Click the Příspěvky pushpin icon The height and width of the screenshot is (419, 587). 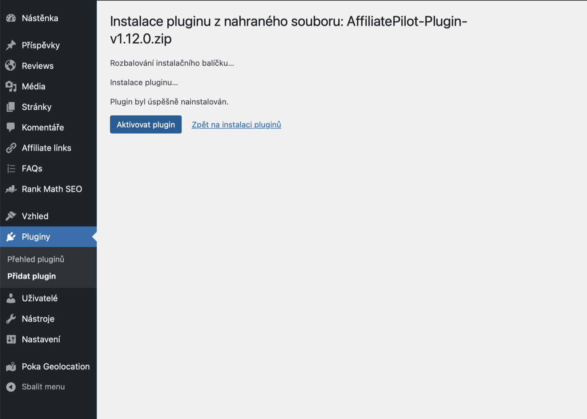pyautogui.click(x=11, y=45)
